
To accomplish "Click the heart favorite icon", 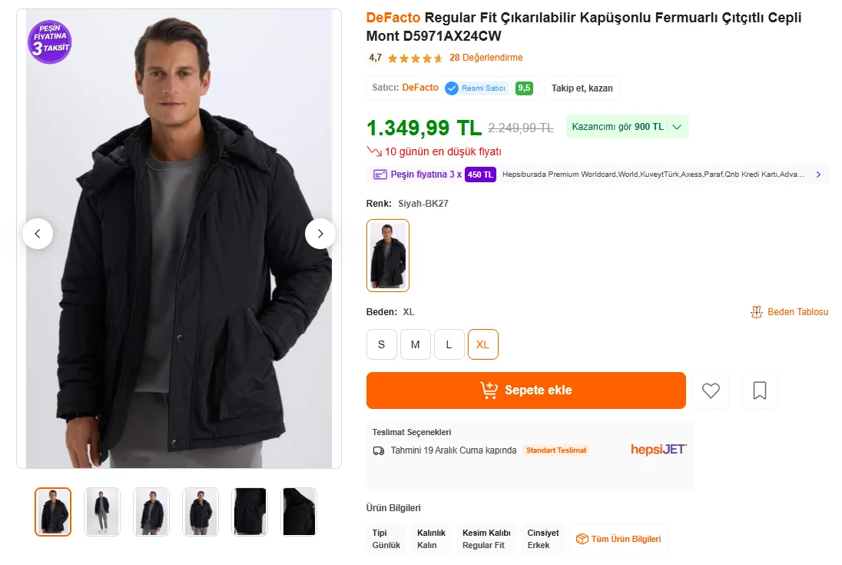I will [x=711, y=391].
